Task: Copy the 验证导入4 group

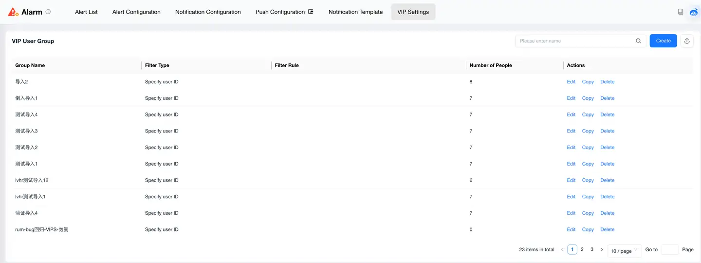Action: coord(588,213)
